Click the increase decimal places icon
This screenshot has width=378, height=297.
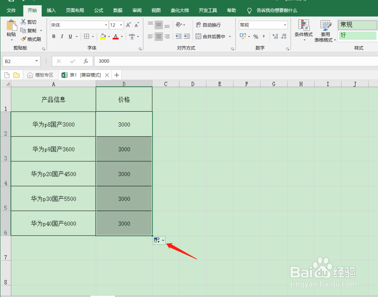[275, 36]
